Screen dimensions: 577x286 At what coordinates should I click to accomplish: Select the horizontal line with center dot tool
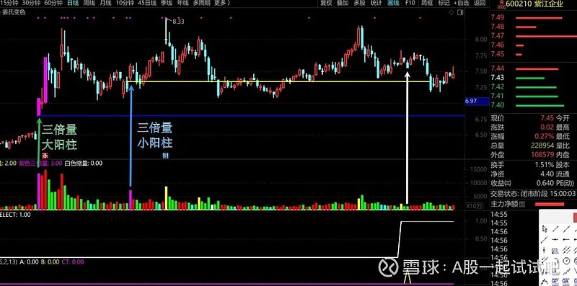(555, 239)
